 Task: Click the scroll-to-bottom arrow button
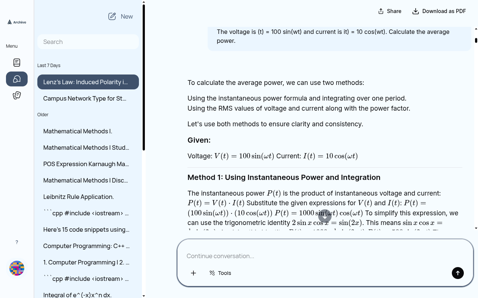325,216
